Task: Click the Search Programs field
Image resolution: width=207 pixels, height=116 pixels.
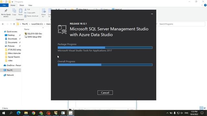Action: (x=180, y=24)
